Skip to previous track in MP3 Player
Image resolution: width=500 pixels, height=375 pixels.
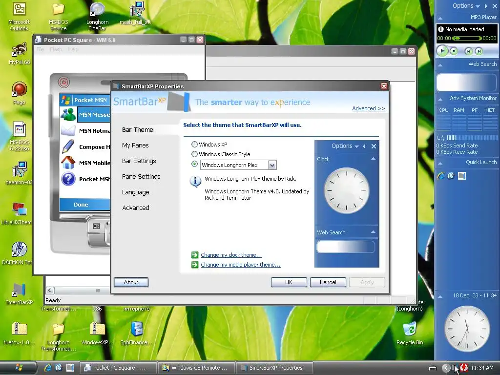(x=468, y=51)
